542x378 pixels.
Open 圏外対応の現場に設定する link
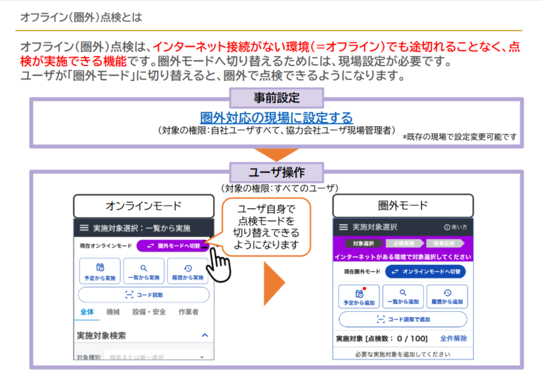click(x=276, y=118)
